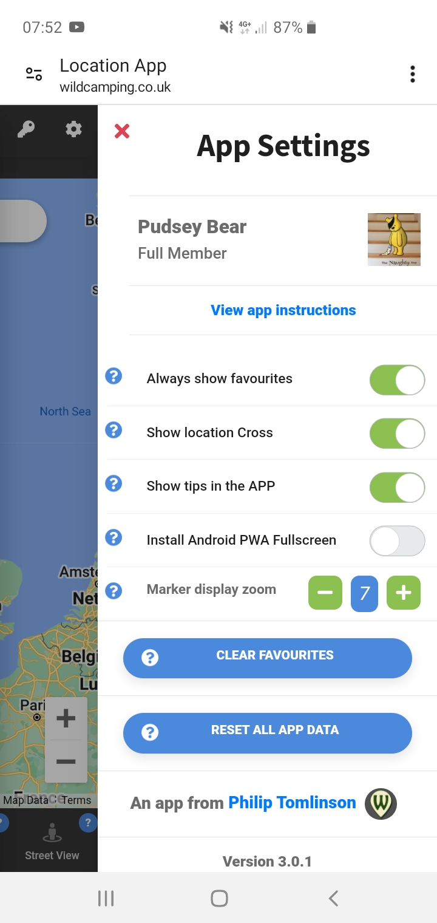Open the gear settings icon

pyautogui.click(x=73, y=129)
